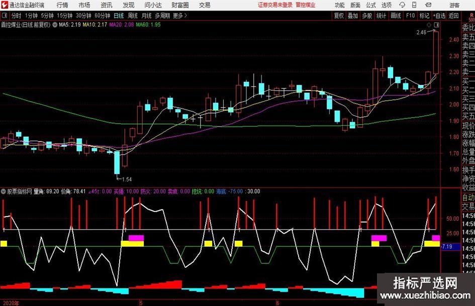This screenshot has height=306, width=475.
Task: Click the 画线 drawing toolbar button
Action: [x=396, y=16]
